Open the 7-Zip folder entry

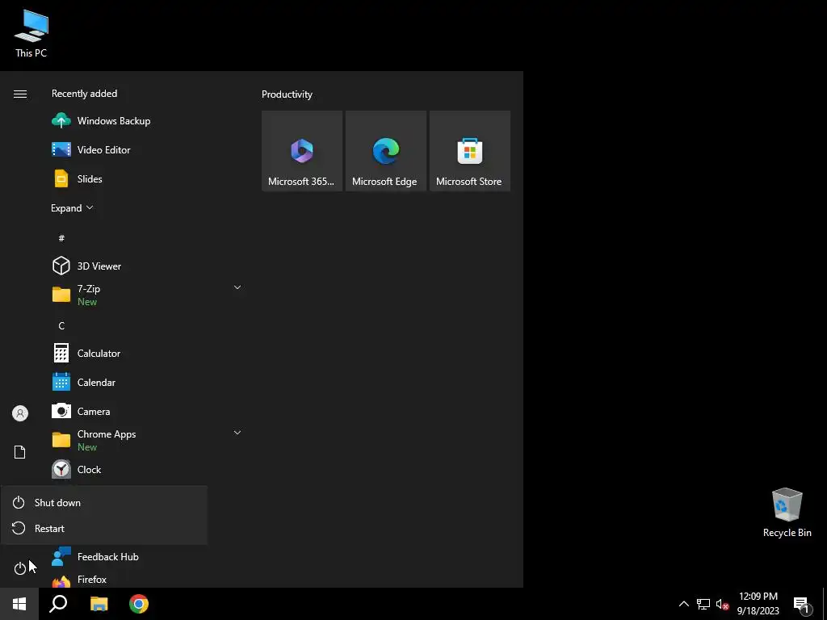[x=148, y=295]
